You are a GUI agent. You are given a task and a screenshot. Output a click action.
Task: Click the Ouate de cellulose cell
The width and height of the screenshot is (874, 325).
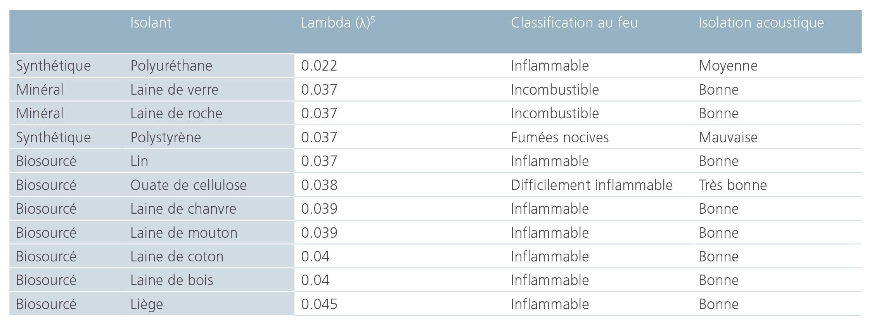click(188, 185)
